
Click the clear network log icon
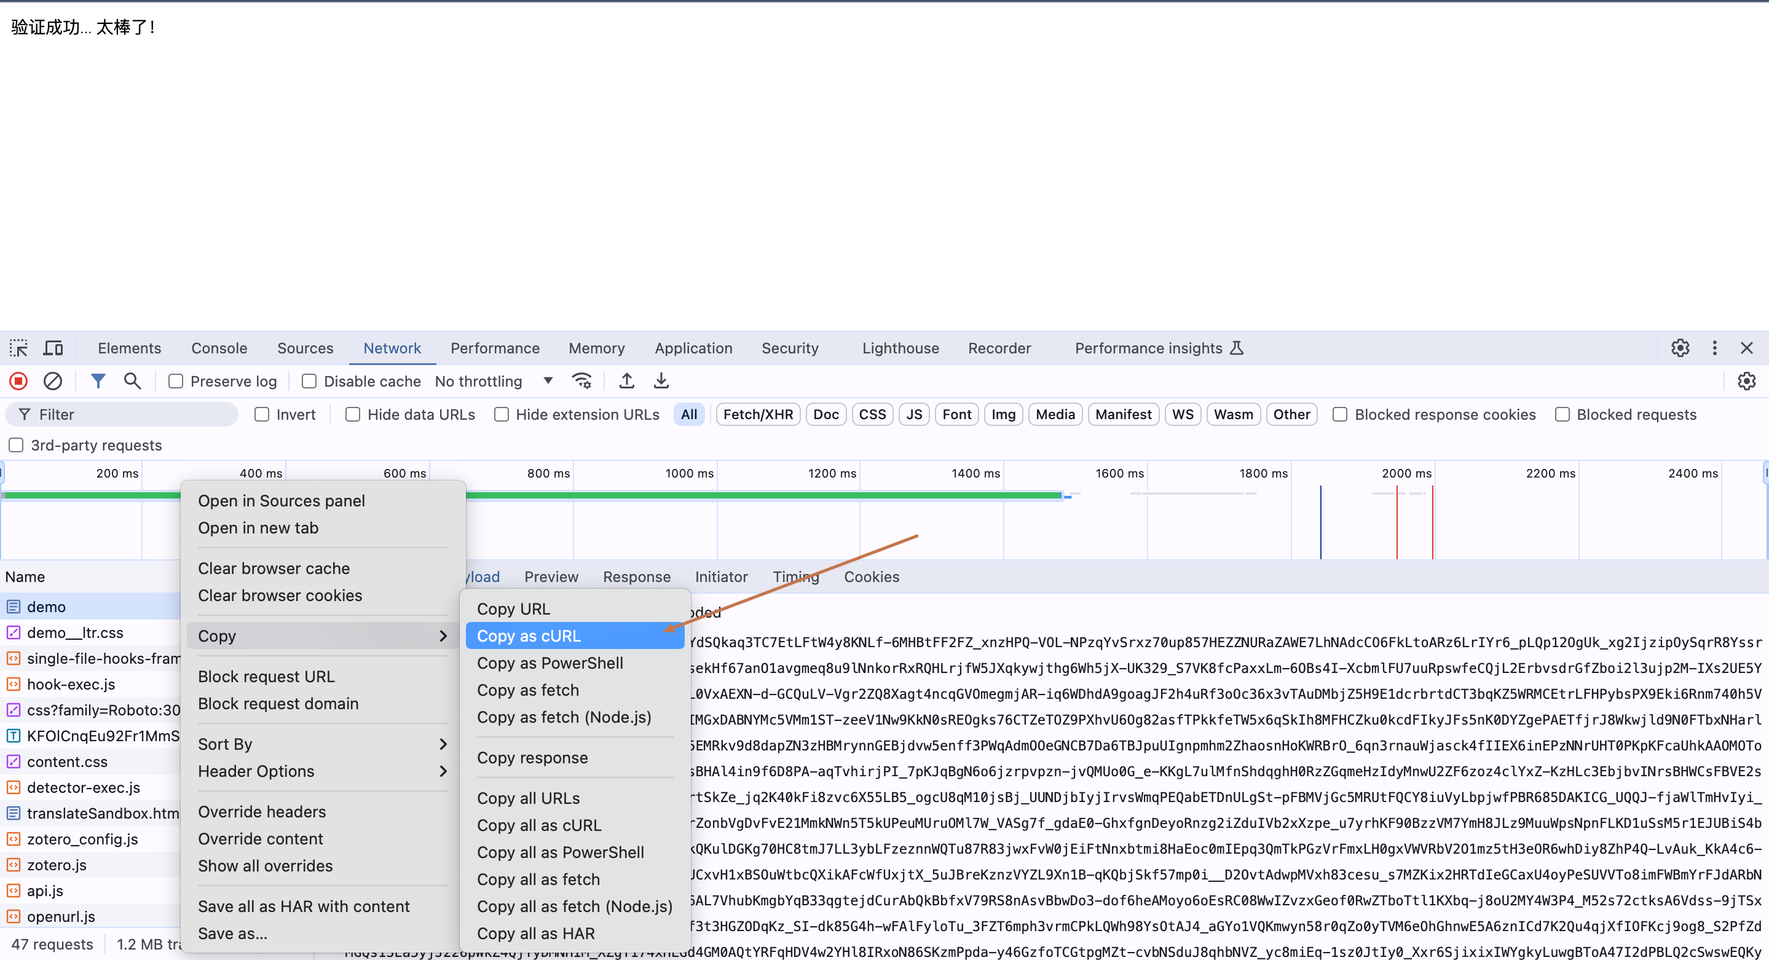click(53, 381)
